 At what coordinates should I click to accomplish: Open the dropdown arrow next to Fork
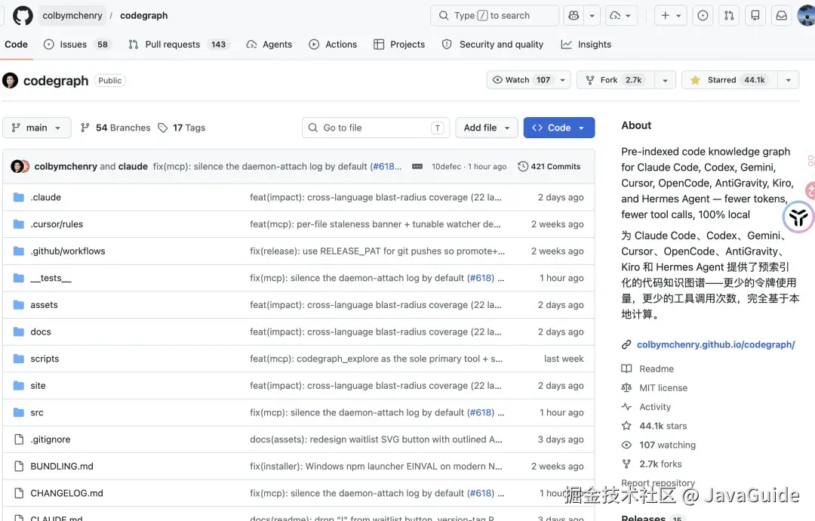665,80
